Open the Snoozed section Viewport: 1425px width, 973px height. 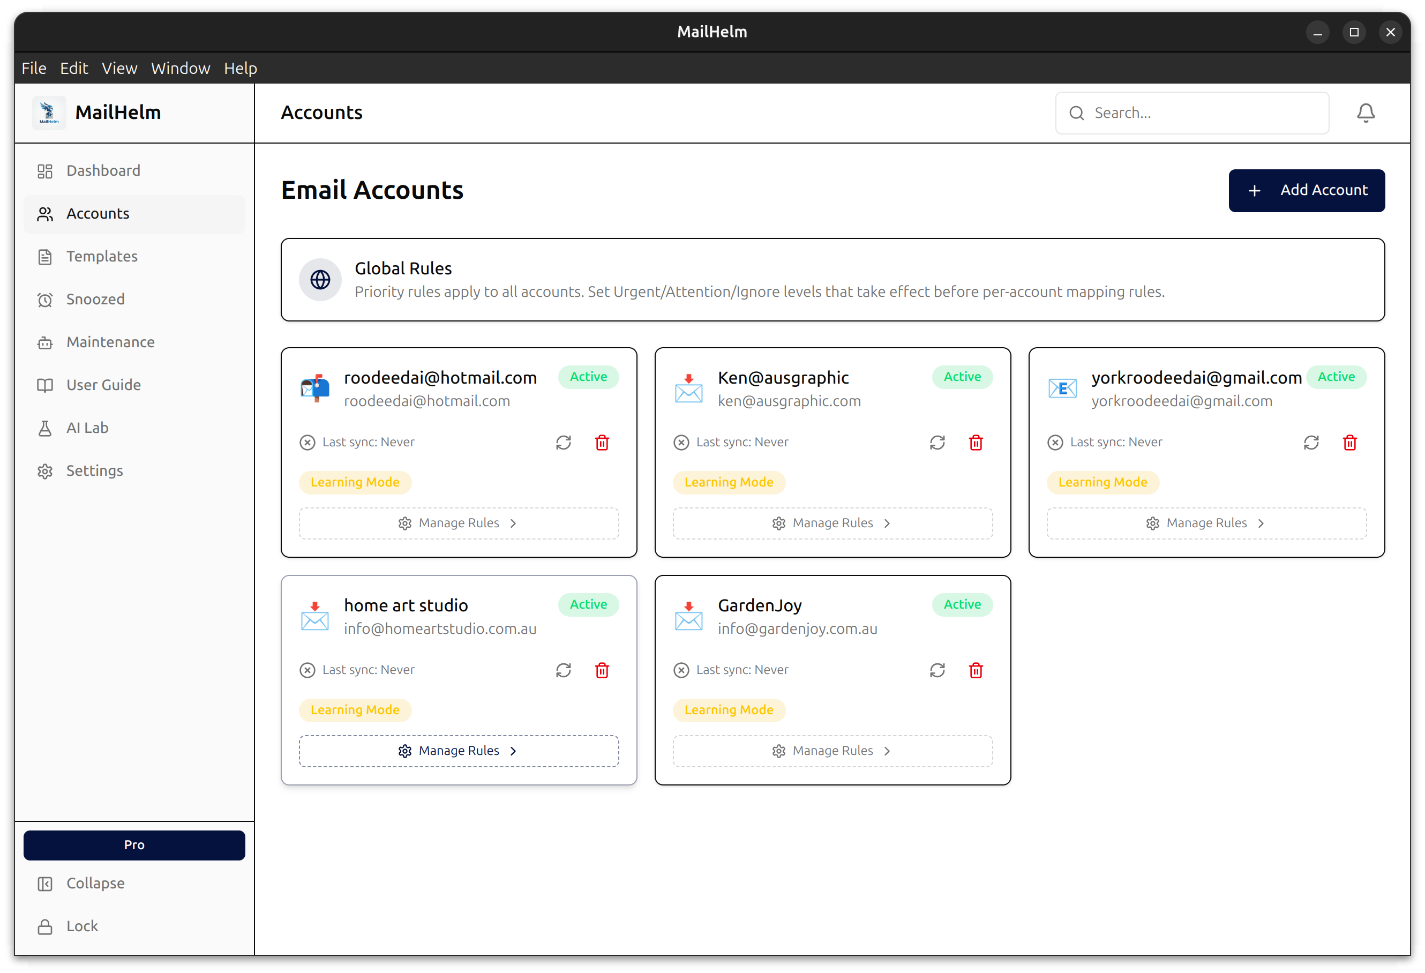click(95, 299)
